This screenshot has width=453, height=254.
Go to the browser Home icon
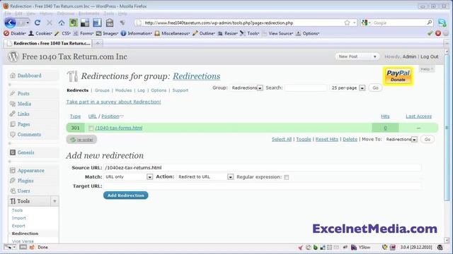click(x=62, y=23)
